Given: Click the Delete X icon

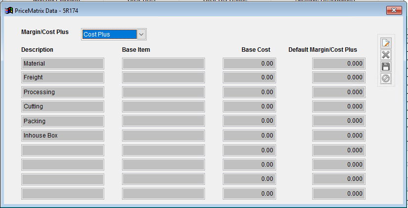Looking at the screenshot, I should point(386,55).
